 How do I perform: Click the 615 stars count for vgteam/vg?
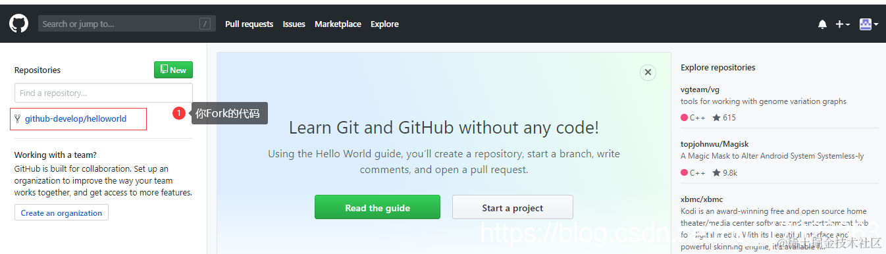pos(724,118)
